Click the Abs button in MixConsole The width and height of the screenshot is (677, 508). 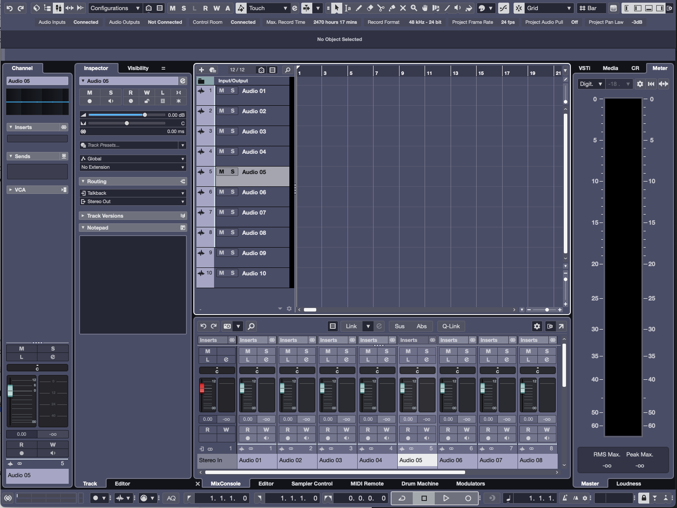pyautogui.click(x=422, y=326)
